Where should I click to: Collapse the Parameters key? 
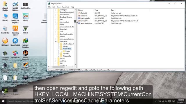pos(58,49)
